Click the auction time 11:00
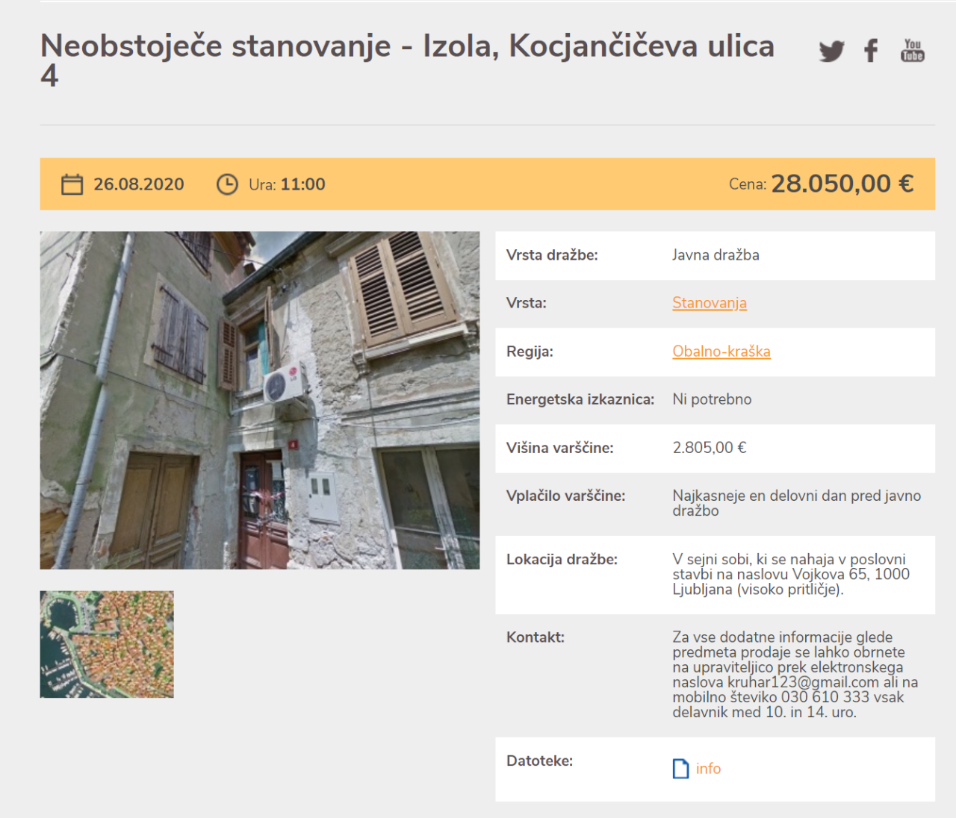The width and height of the screenshot is (956, 818). (302, 184)
